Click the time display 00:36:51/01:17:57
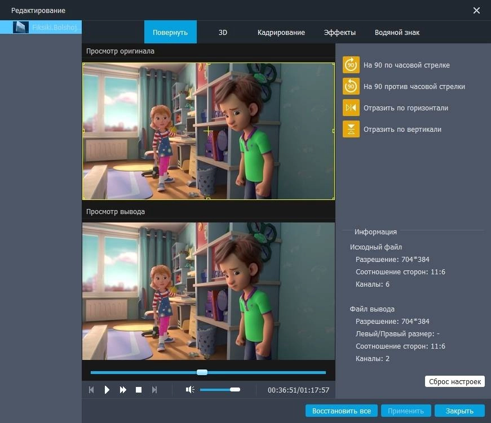 tap(298, 390)
